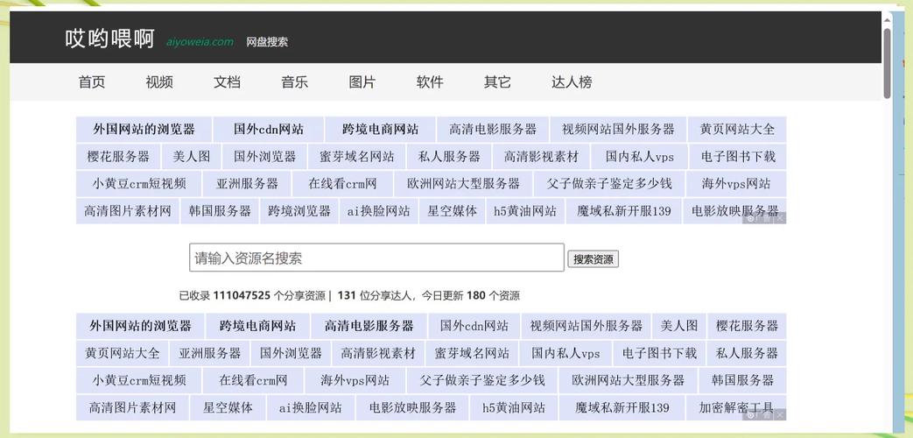The image size is (913, 438).
Task: Open 电子图书下载 link above the search box
Action: pos(738,157)
